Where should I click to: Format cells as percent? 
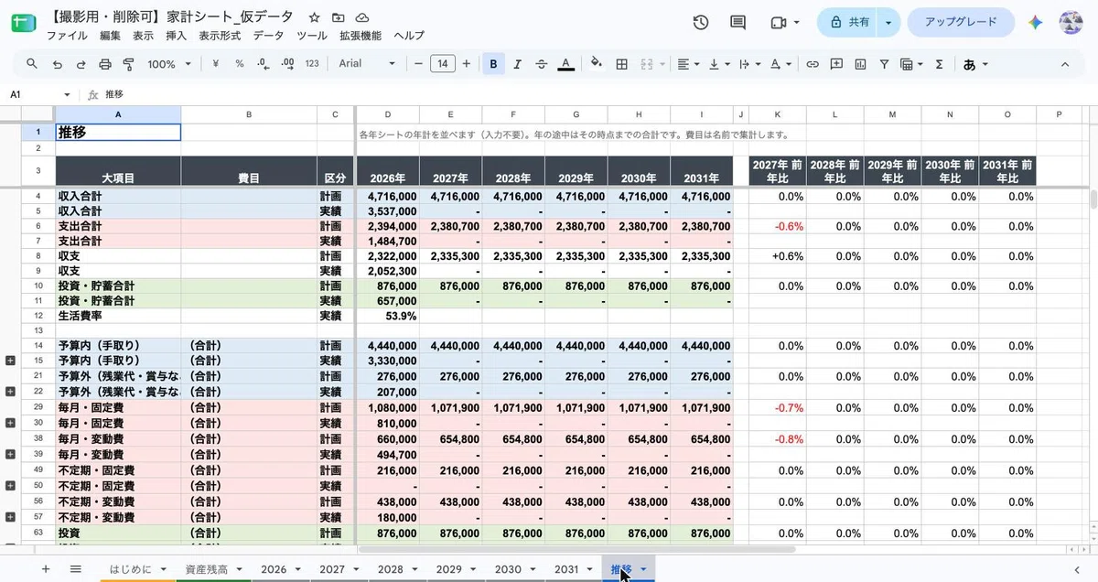(x=240, y=64)
